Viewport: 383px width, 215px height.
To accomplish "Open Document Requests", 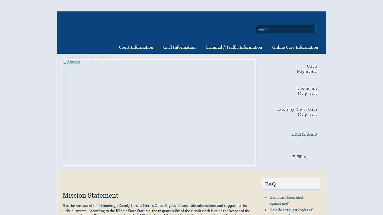I will [306, 91].
